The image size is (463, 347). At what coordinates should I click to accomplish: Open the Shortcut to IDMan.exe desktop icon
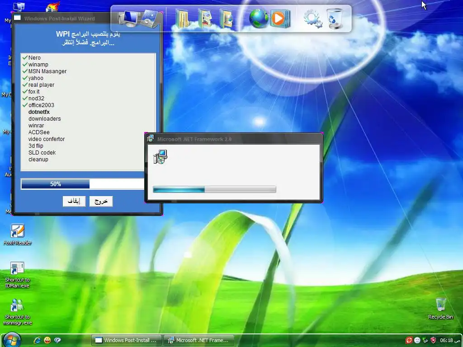17,275
